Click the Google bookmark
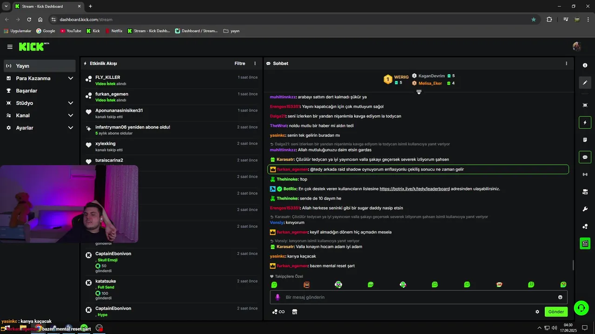The height and width of the screenshot is (334, 595). pos(46,31)
